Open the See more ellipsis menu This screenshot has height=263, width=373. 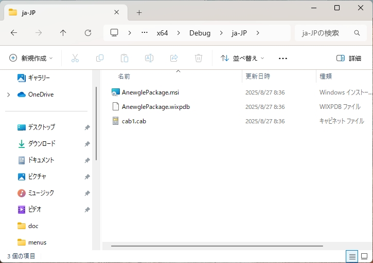(282, 58)
